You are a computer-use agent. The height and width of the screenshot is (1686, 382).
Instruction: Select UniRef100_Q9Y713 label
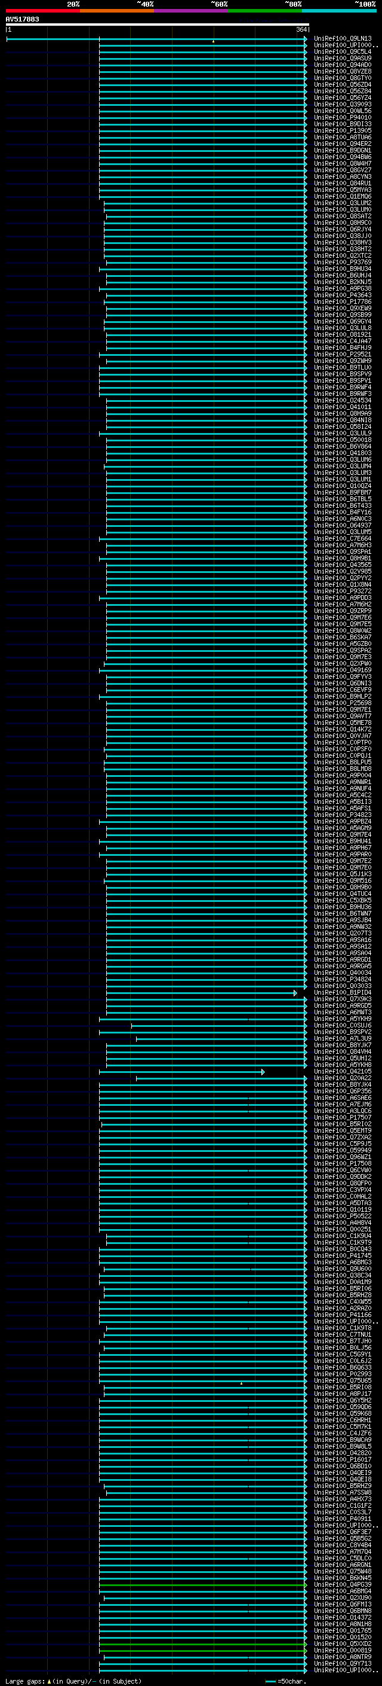coord(343,1663)
